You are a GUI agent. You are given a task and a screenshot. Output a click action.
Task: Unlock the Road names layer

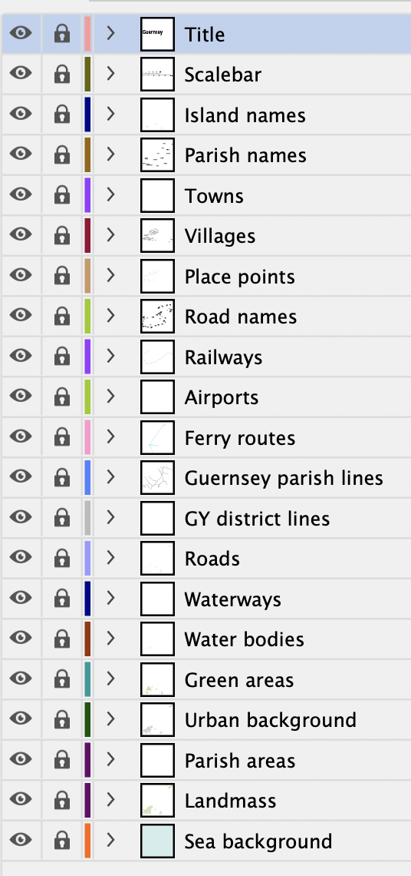[62, 317]
